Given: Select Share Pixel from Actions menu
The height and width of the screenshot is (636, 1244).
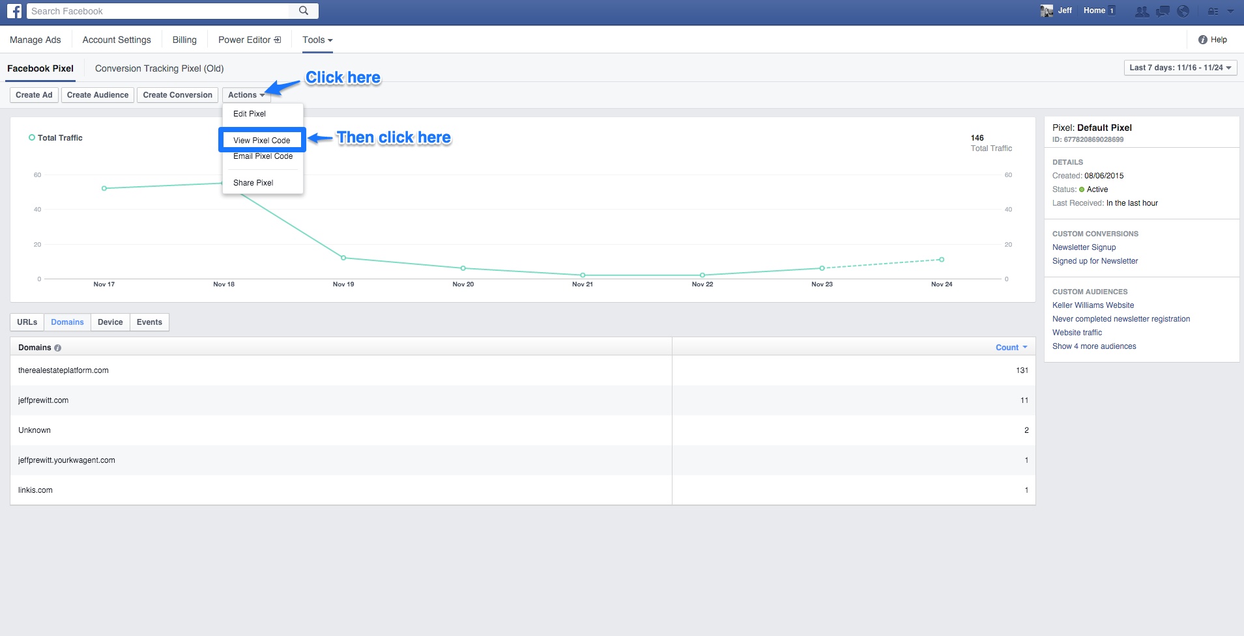Looking at the screenshot, I should pos(253,183).
